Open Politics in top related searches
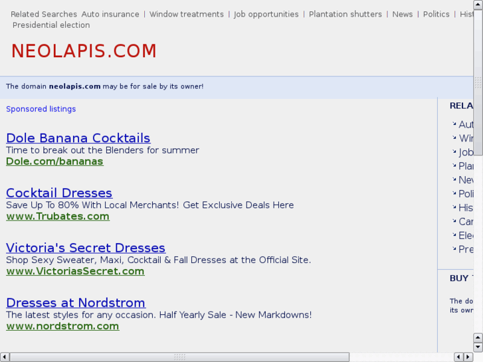This screenshot has width=483, height=362. [436, 14]
